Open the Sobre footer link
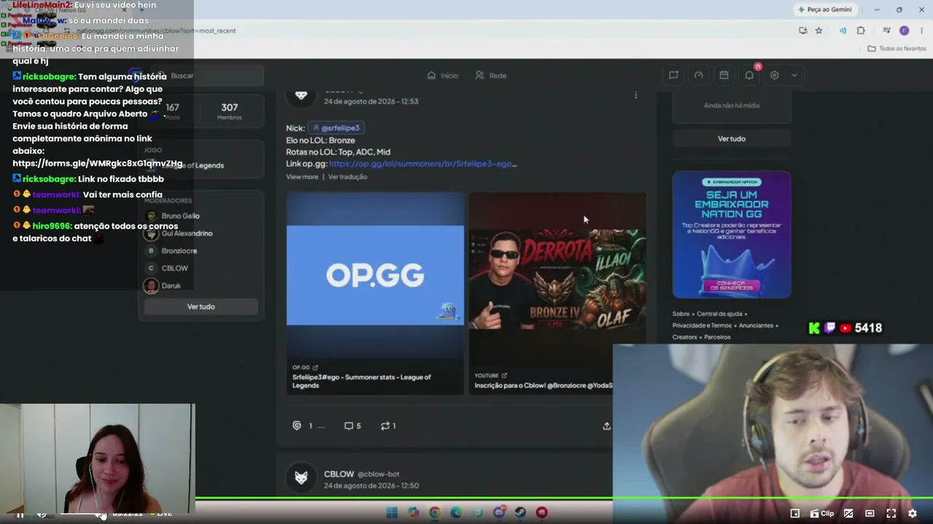 tap(682, 314)
